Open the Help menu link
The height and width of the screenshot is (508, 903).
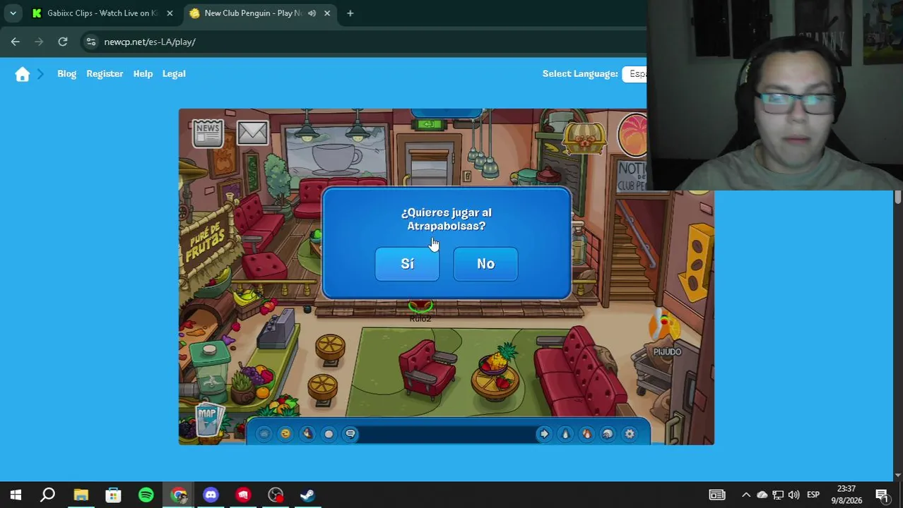tap(143, 73)
